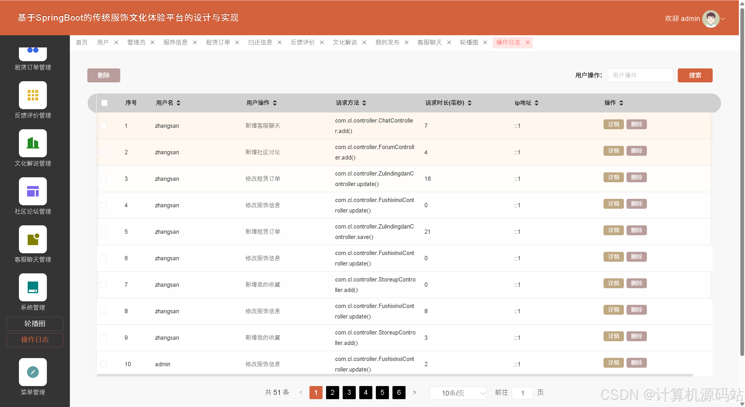Open the 10条/页 page size dropdown
Screen dimensions: 745x407
click(458, 393)
